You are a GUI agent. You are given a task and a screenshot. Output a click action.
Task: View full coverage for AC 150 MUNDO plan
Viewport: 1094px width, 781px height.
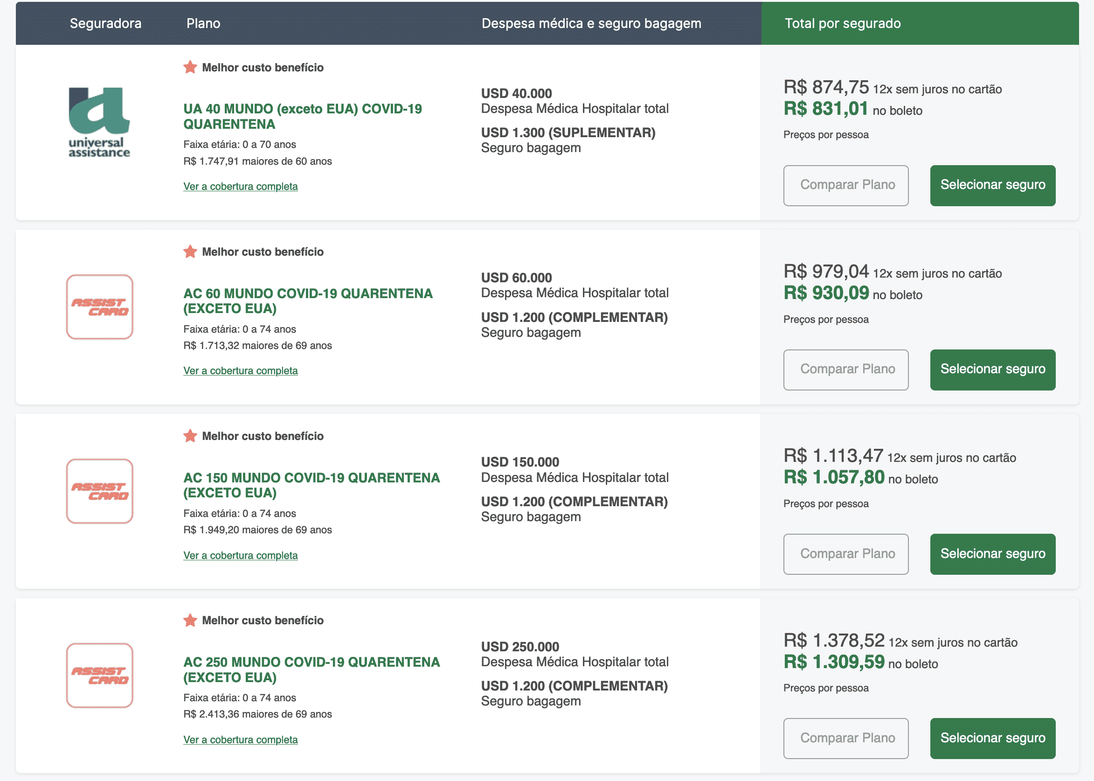tap(240, 555)
